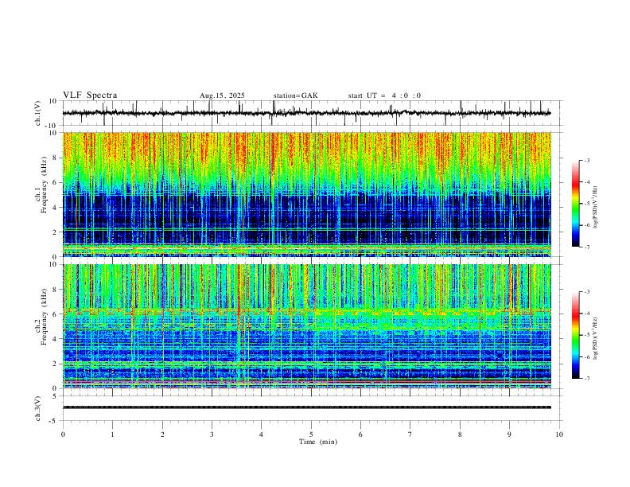Click the "Time (min)" axis label
The width and height of the screenshot is (630, 487).
click(318, 442)
